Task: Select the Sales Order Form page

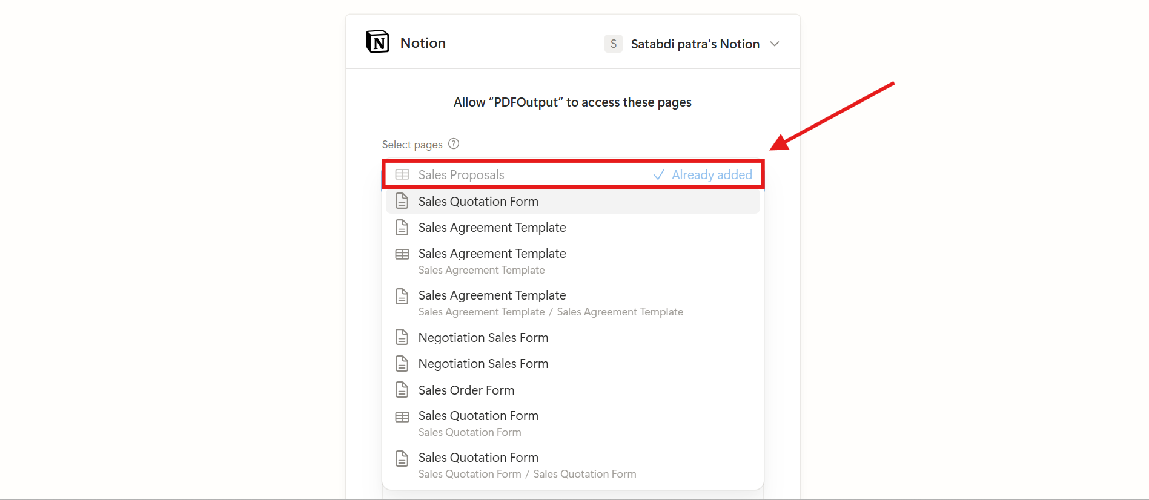Action: pyautogui.click(x=466, y=390)
